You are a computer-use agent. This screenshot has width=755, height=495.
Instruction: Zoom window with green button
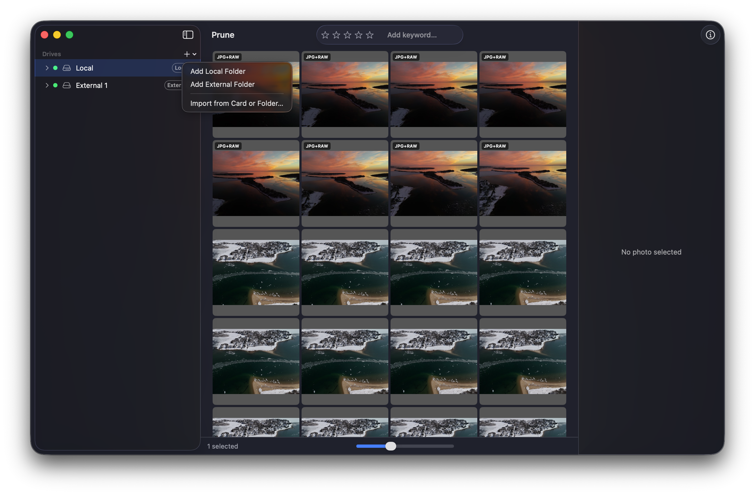(x=69, y=35)
